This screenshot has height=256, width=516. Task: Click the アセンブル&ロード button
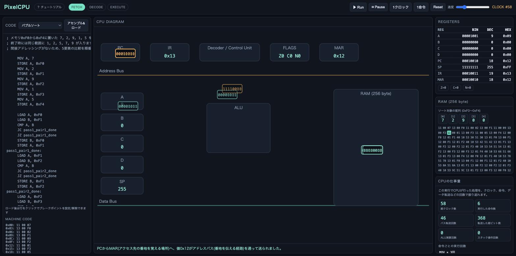tap(76, 25)
